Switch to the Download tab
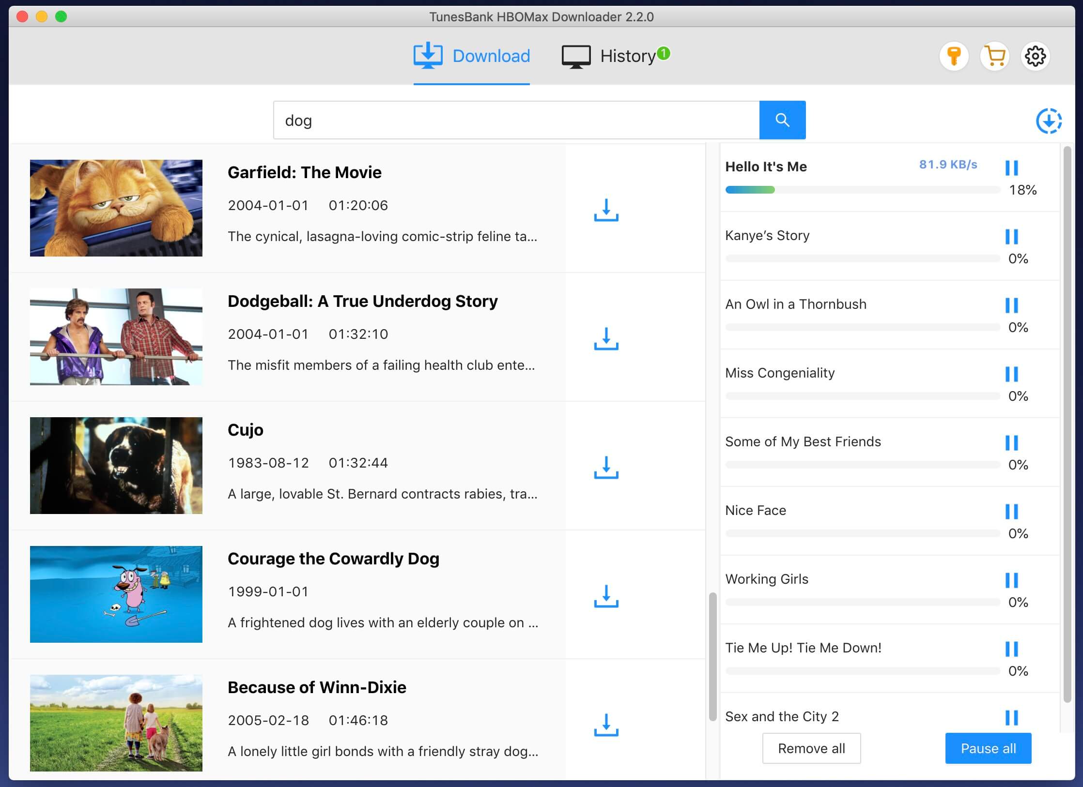The height and width of the screenshot is (787, 1083). tap(471, 56)
